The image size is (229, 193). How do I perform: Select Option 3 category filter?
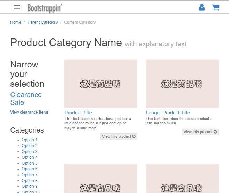[30, 152]
